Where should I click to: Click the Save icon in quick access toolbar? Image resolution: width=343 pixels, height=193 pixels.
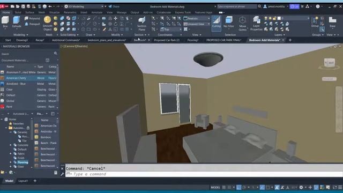pos(23,6)
